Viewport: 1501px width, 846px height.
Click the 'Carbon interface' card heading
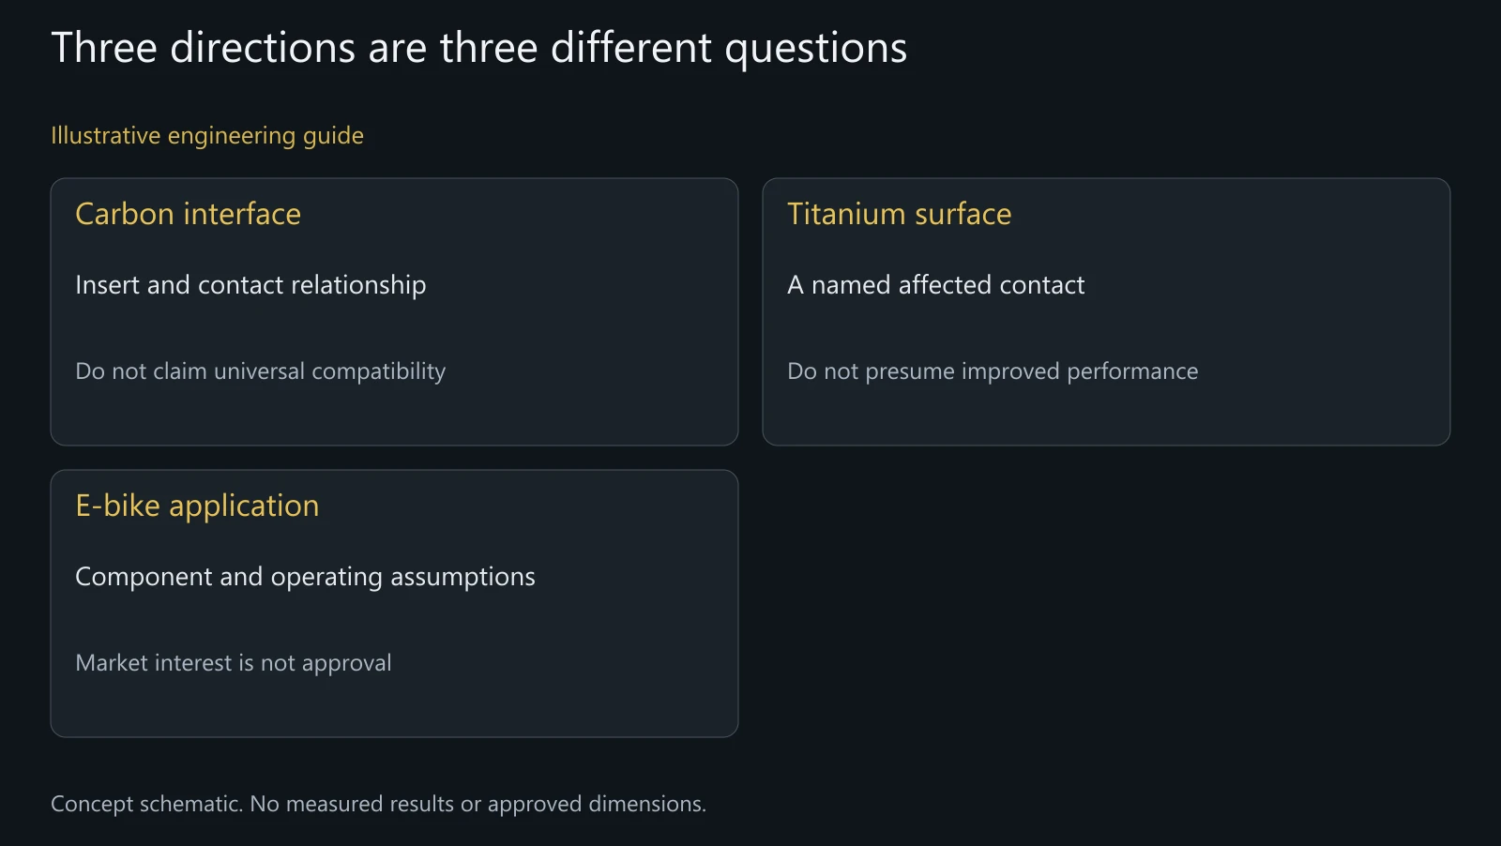click(x=188, y=214)
